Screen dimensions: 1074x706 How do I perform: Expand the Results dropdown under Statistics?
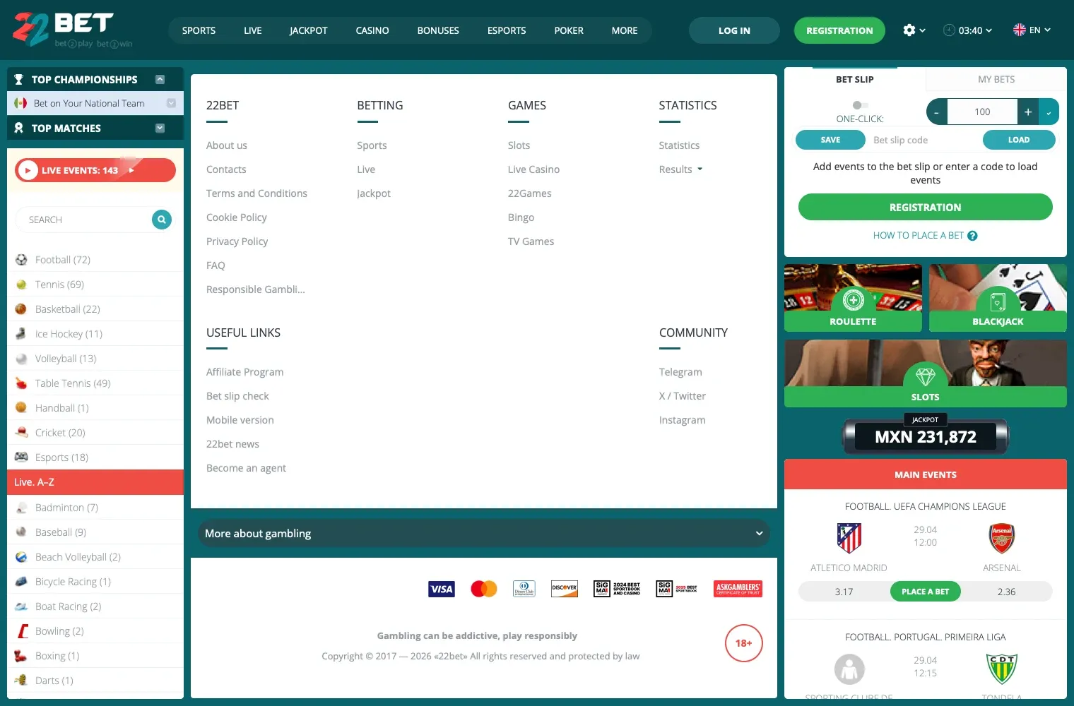680,169
